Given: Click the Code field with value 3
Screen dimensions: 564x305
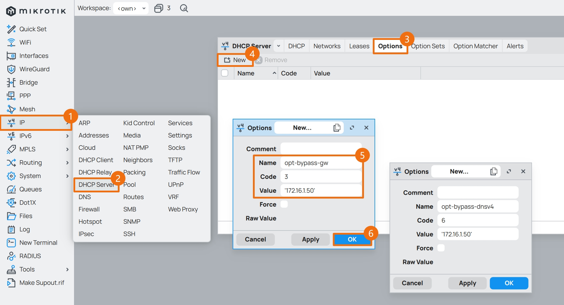Looking at the screenshot, I should coord(321,177).
